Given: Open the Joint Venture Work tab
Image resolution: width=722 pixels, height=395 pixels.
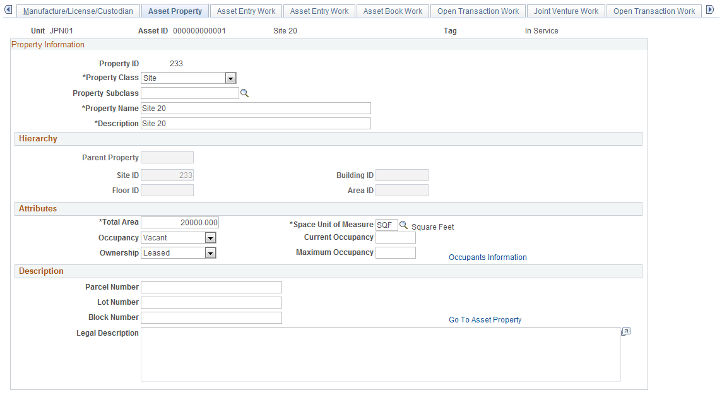Looking at the screenshot, I should 566,11.
